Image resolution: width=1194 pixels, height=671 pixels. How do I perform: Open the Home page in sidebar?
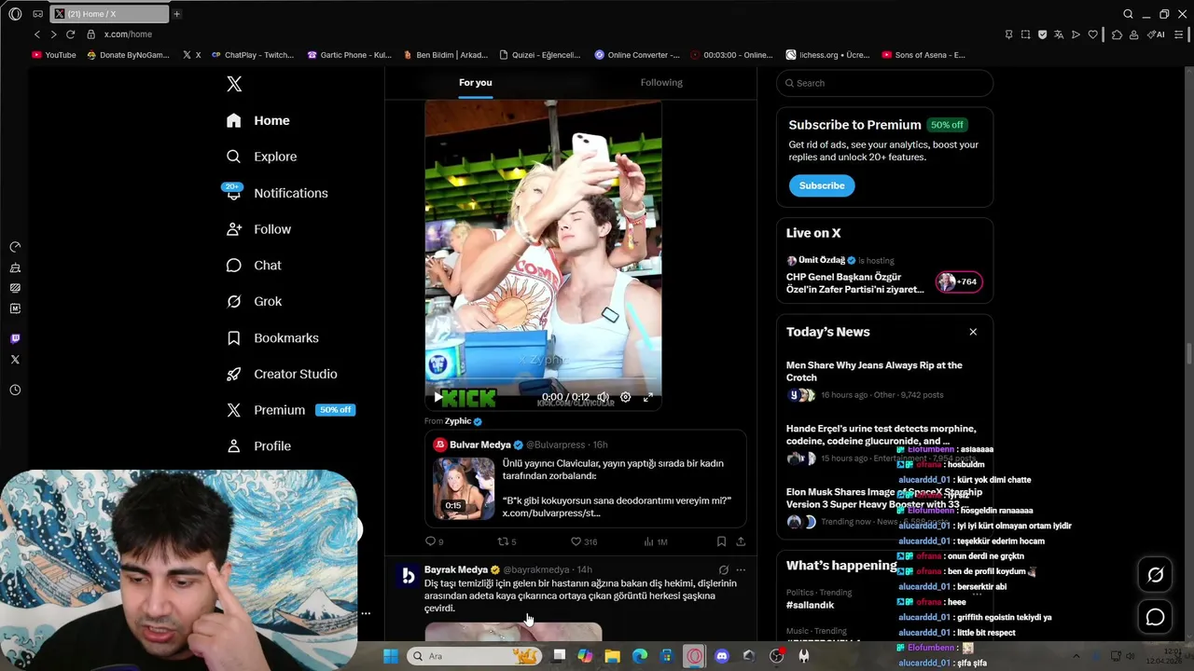pyautogui.click(x=258, y=120)
